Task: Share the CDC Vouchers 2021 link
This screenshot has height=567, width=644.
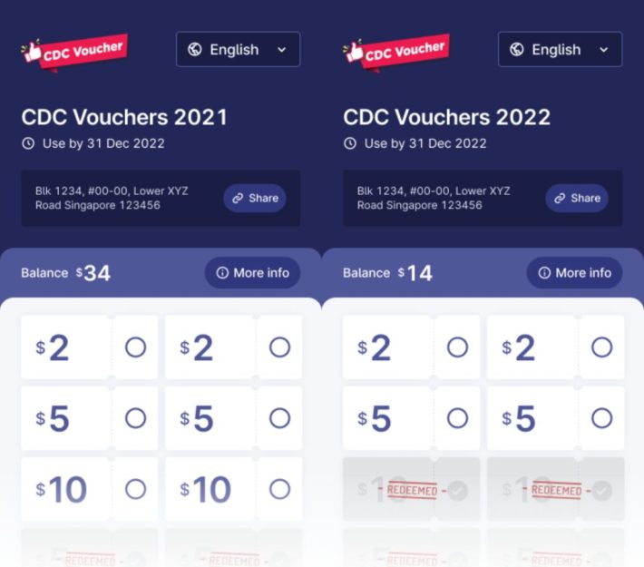Action: coord(255,198)
